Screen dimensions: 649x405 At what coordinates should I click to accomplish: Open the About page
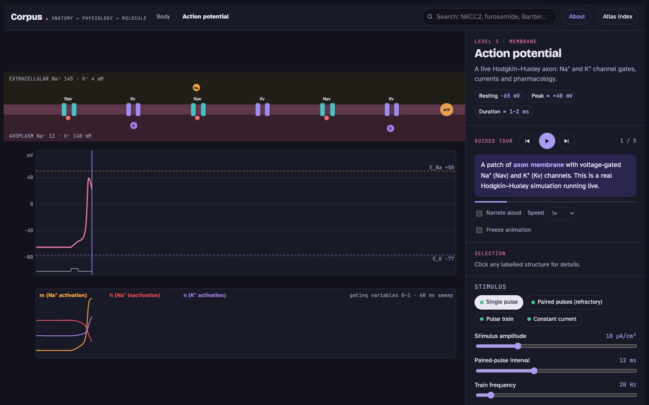(x=577, y=17)
